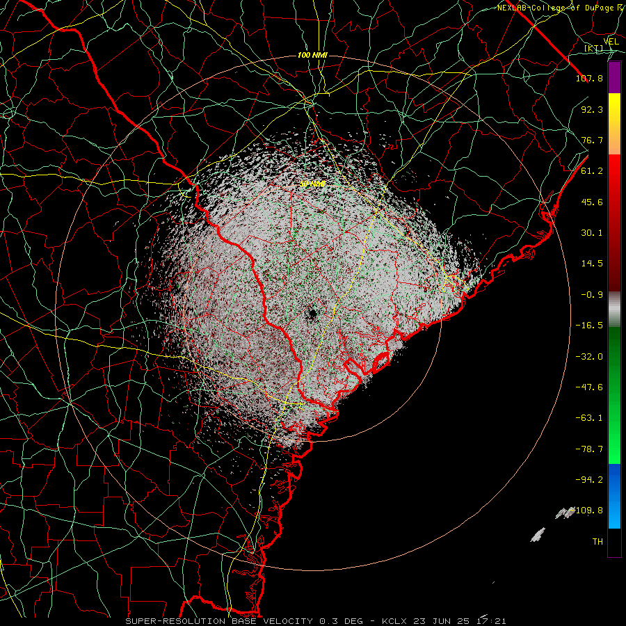Click the -78.7 legend value

coord(589,449)
